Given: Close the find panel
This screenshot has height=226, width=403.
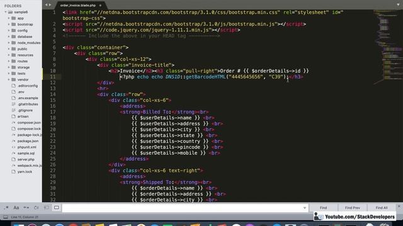Looking at the screenshot, I should point(399,206).
